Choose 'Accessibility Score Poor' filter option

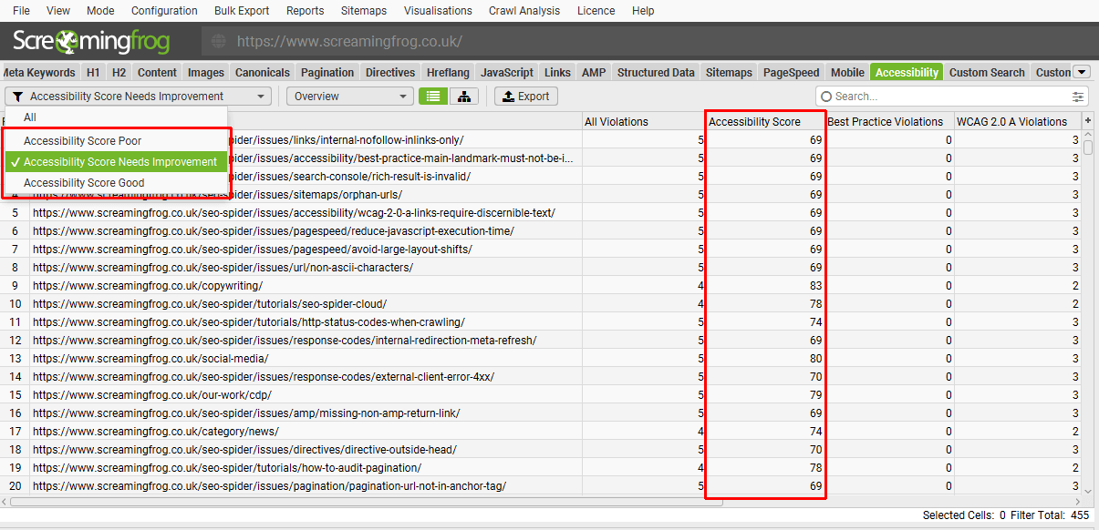coord(116,141)
